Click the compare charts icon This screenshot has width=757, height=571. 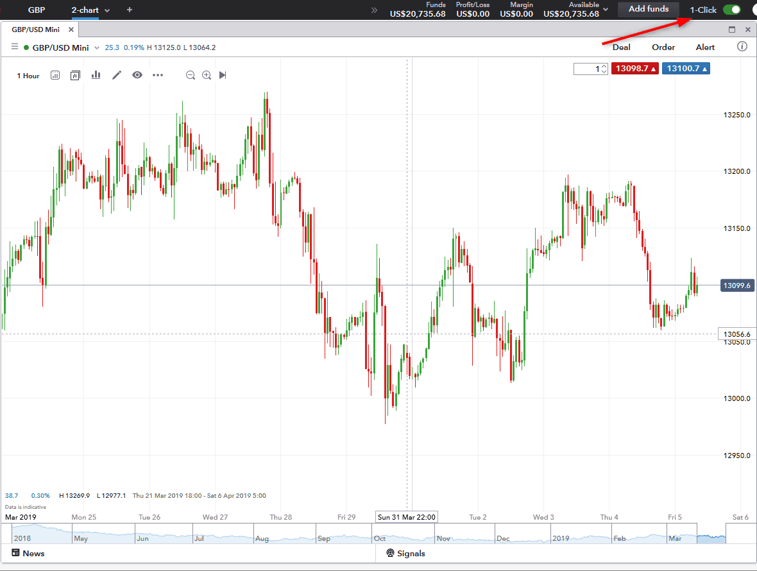[75, 76]
